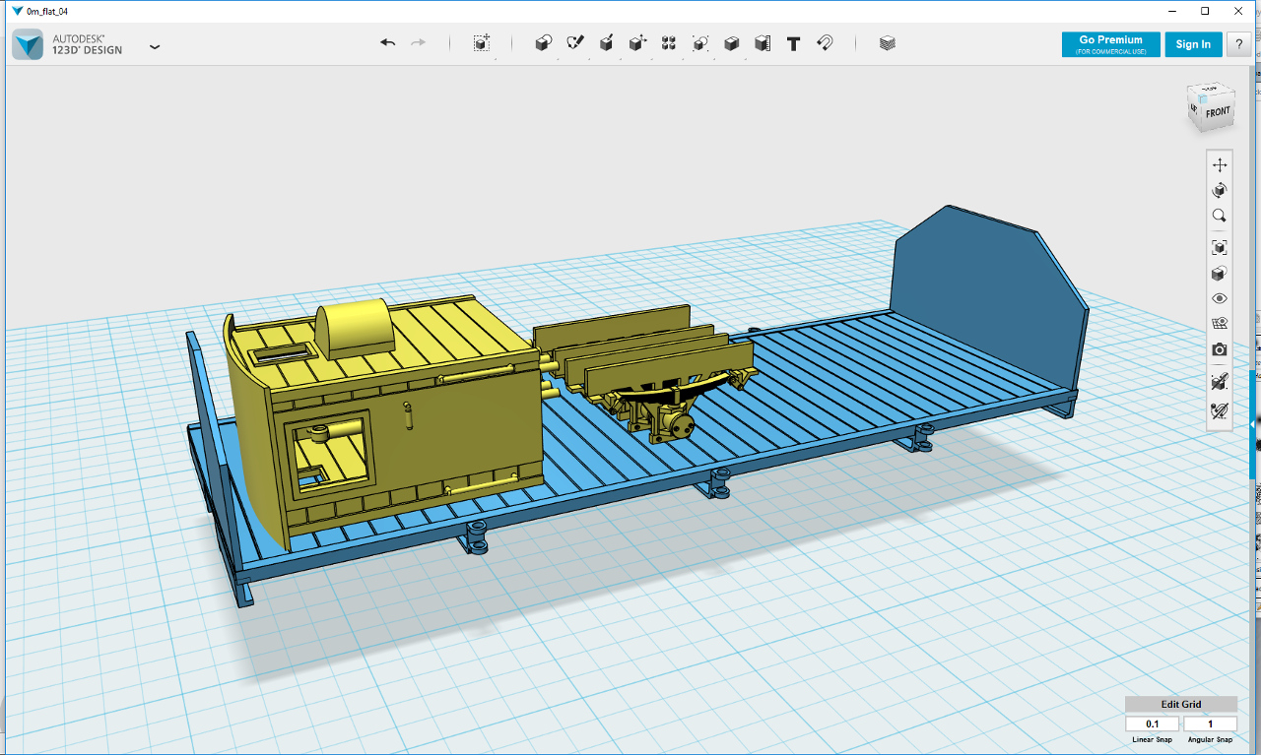Toggle grid visibility in navigation bar
The image size is (1261, 755).
pyautogui.click(x=1220, y=324)
